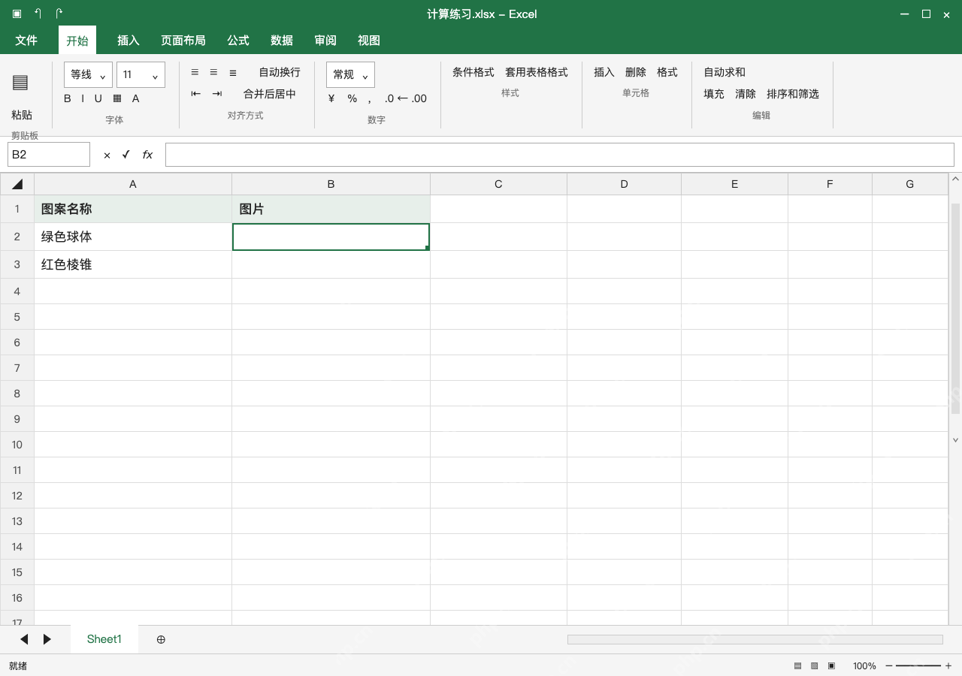Zoom in with the plus button
This screenshot has height=676, width=962.
point(948,665)
